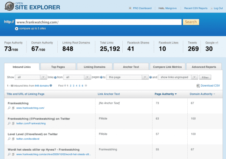Go to results page 3

click(x=74, y=85)
